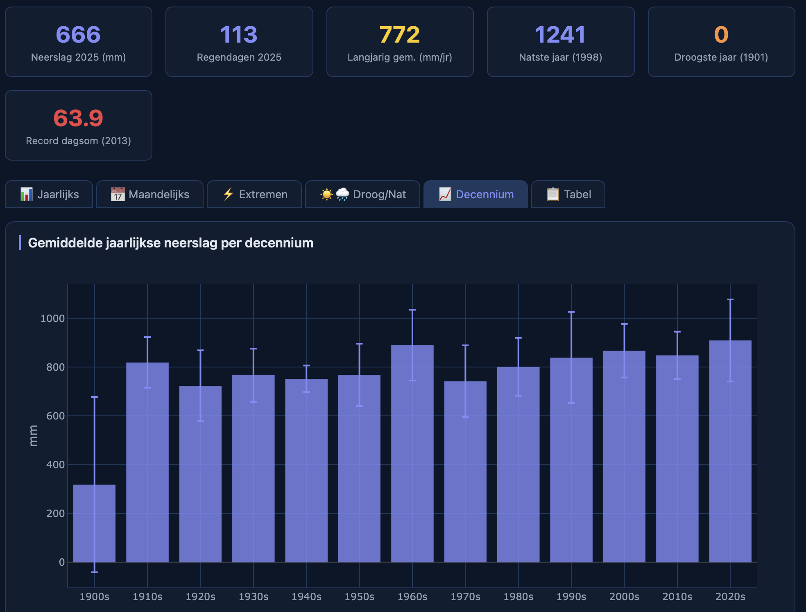
Task: Click the Regendagen 2025 card
Action: [x=239, y=42]
